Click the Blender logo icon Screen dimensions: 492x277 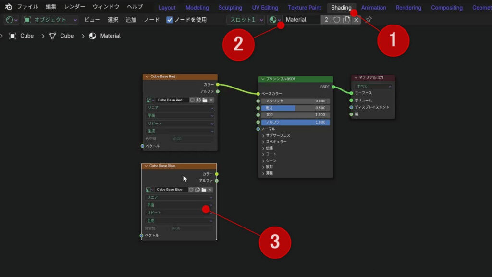(x=9, y=7)
